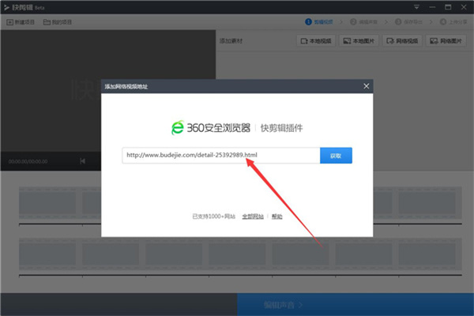Open the title bar dropdown menu icon
The width and height of the screenshot is (474, 316).
click(416, 7)
